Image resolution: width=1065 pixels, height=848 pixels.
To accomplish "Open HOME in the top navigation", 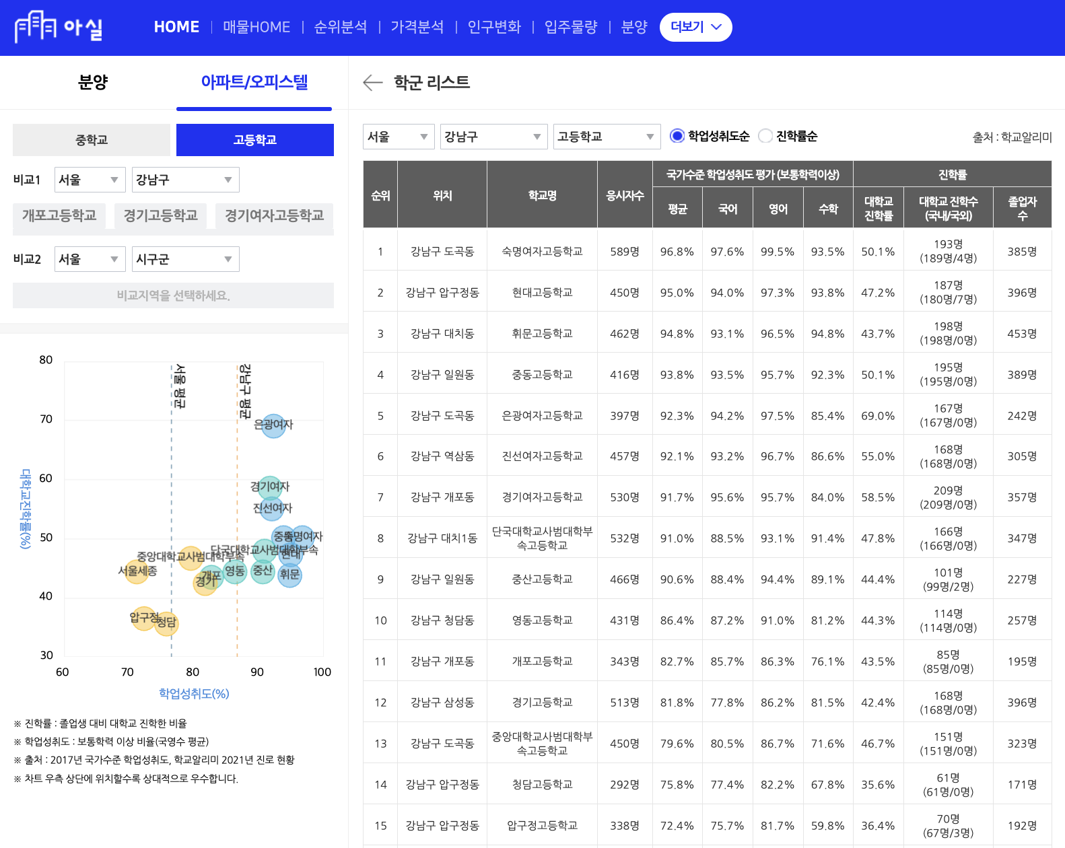I will (x=176, y=27).
